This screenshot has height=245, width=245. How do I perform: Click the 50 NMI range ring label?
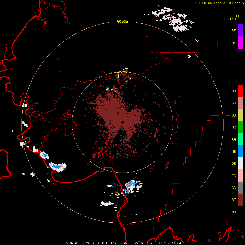tap(122, 72)
